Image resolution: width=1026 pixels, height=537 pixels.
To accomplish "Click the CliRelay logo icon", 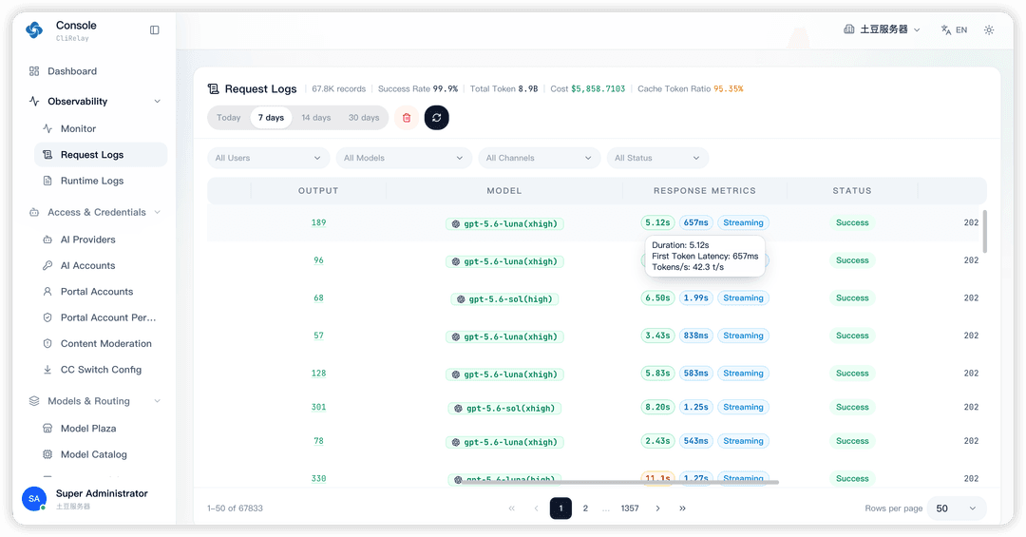I will pyautogui.click(x=34, y=30).
